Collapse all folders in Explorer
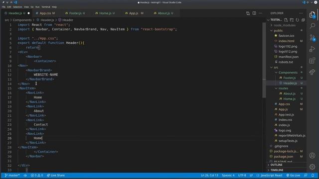Screen dimensions: 319x179 [x=303, y=20]
